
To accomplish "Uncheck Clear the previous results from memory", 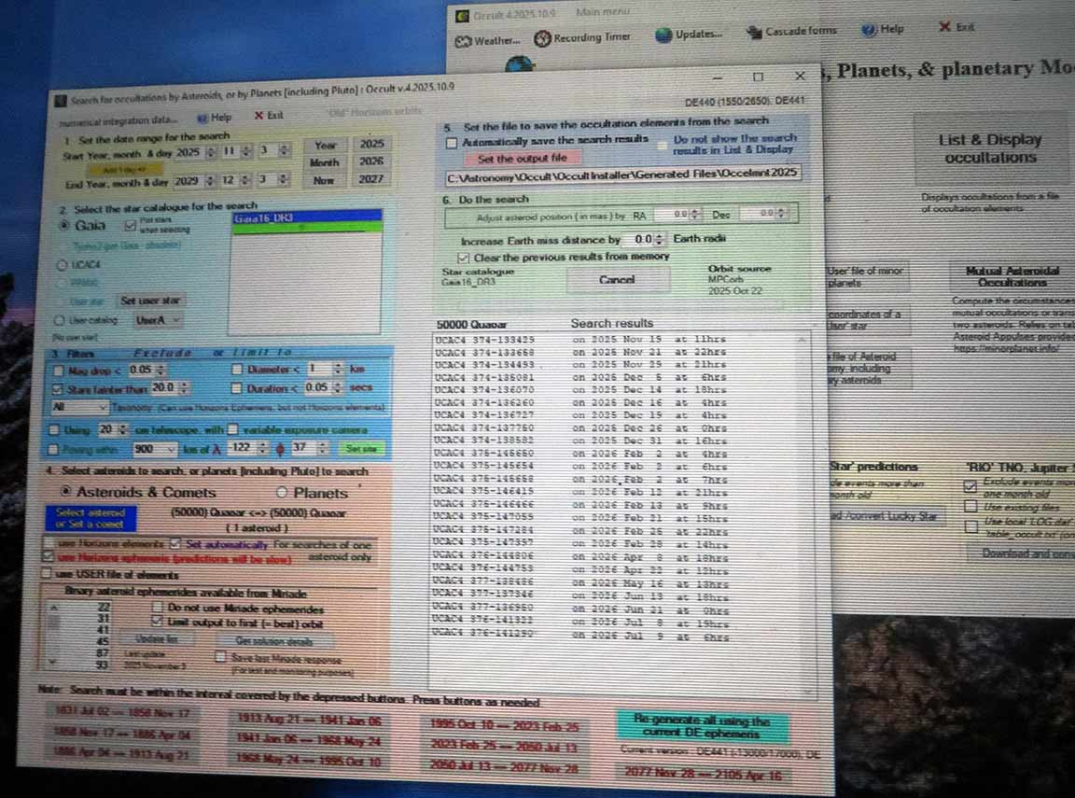I will (x=464, y=257).
